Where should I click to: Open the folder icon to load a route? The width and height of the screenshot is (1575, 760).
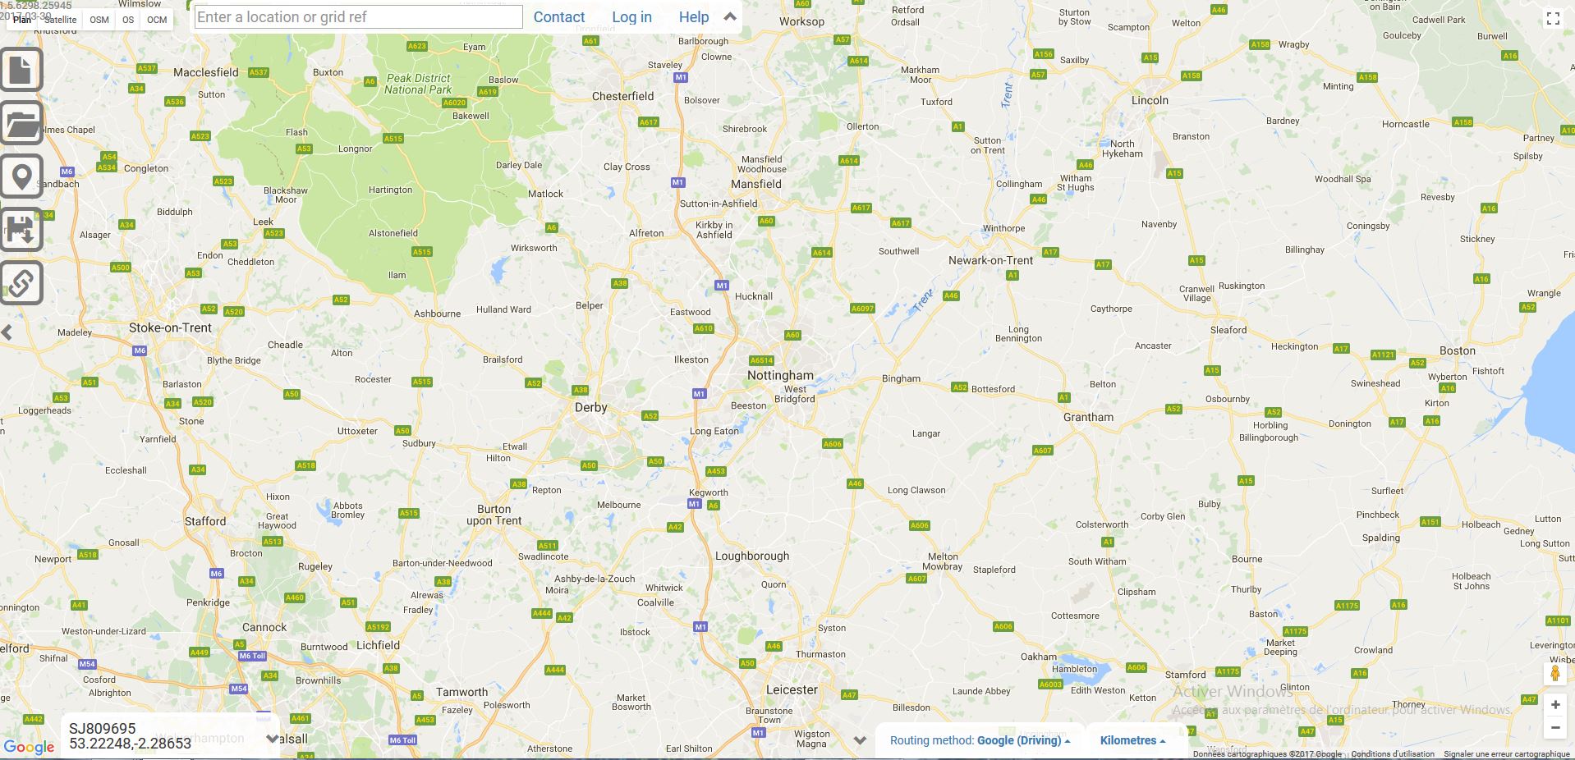pyautogui.click(x=21, y=122)
